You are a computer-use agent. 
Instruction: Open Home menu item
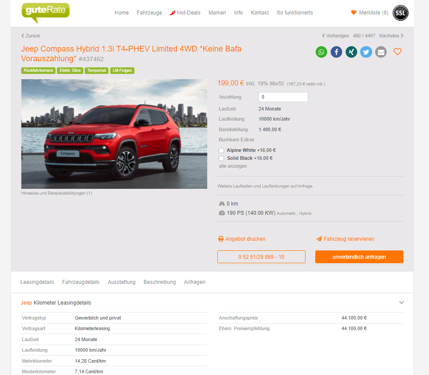[x=122, y=13]
